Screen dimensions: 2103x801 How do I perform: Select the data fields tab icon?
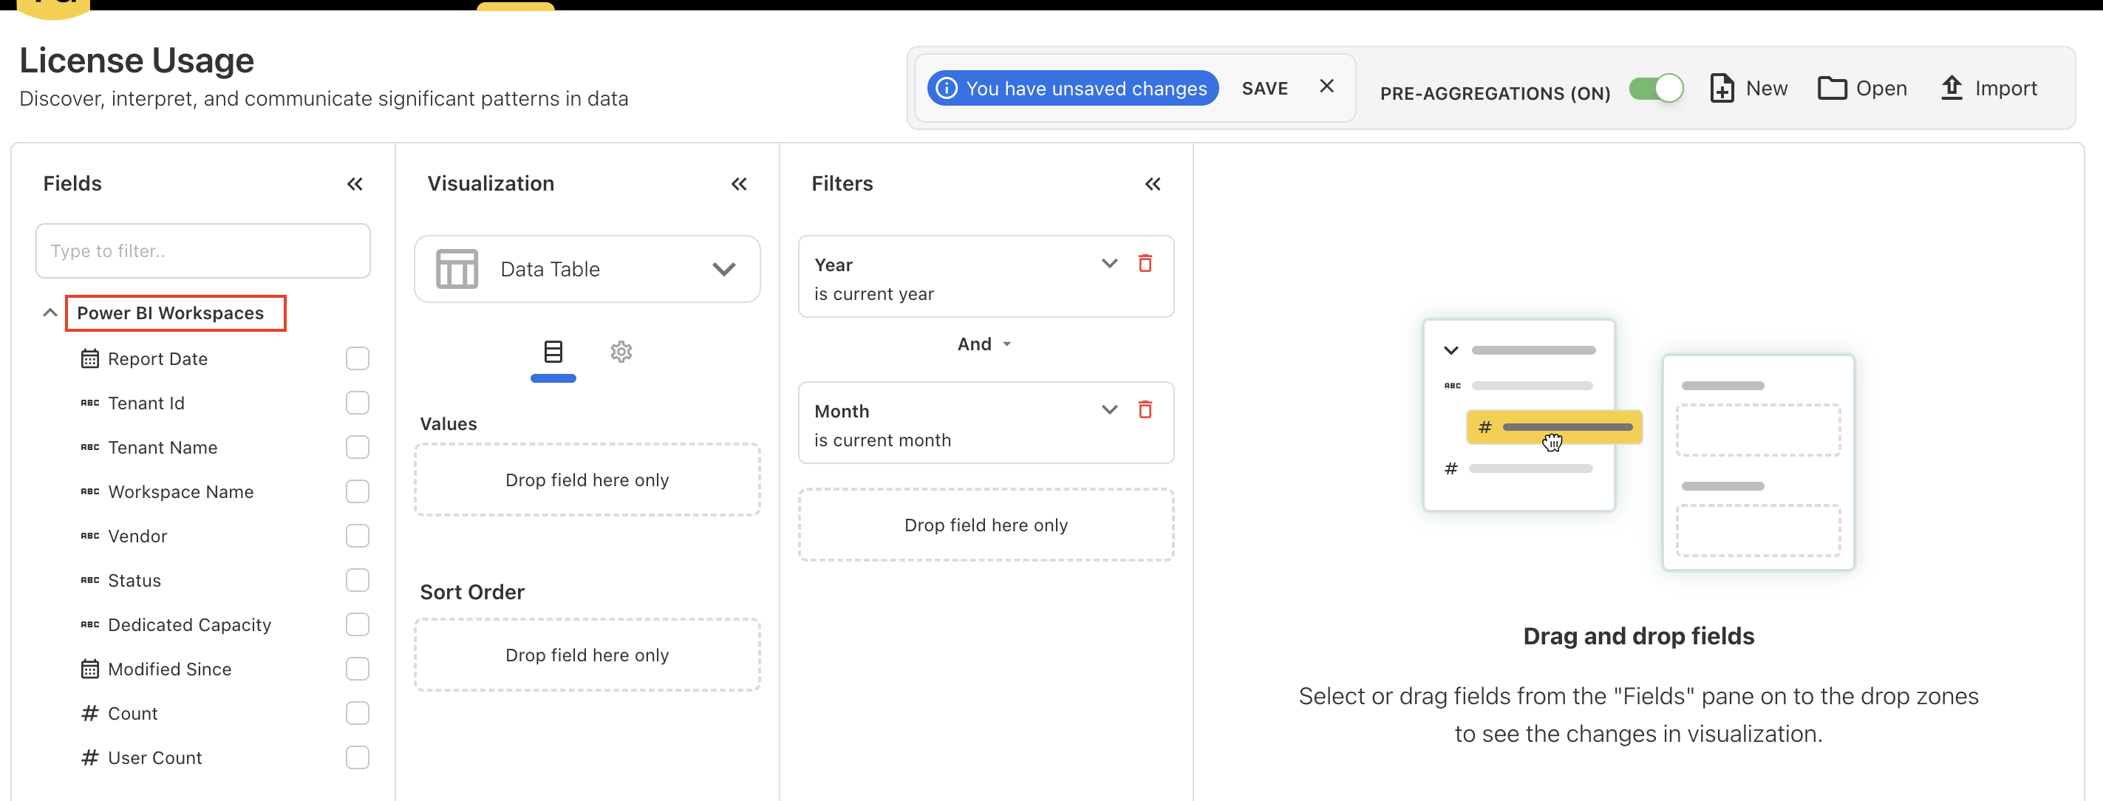[553, 351]
